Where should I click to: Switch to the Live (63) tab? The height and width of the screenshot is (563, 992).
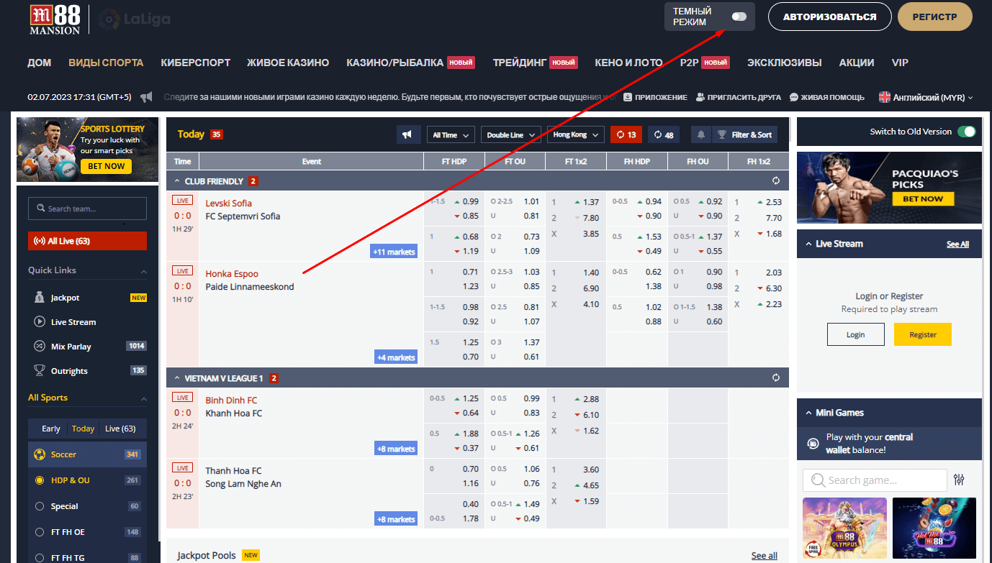click(120, 429)
